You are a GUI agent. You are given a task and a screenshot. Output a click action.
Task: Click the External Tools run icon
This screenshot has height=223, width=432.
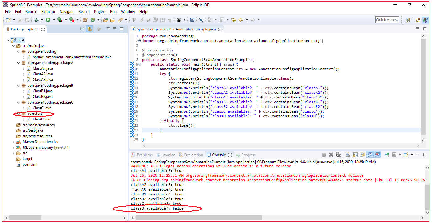(x=72, y=20)
